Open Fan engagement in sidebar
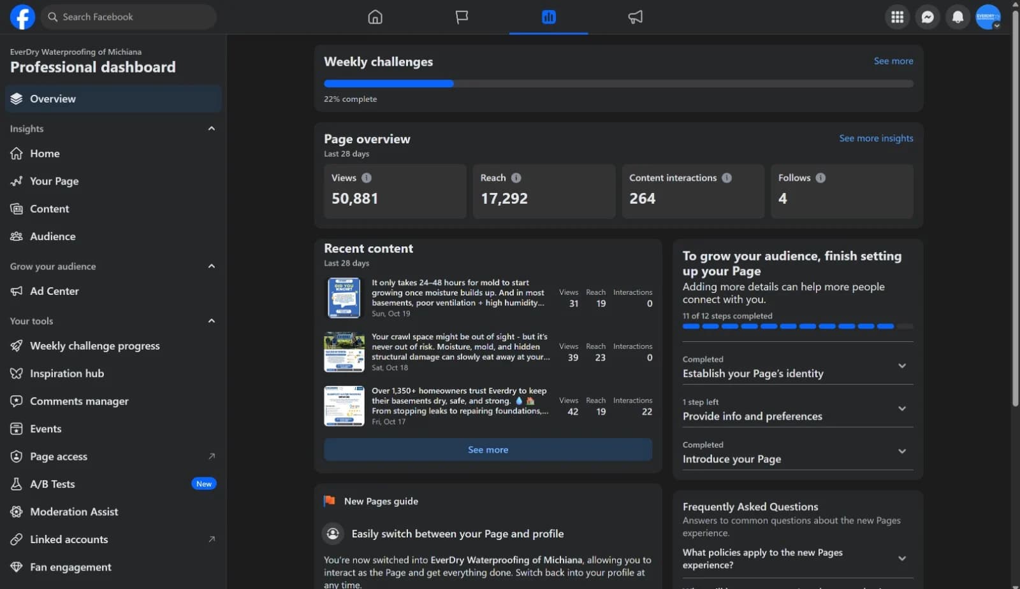 point(113,567)
